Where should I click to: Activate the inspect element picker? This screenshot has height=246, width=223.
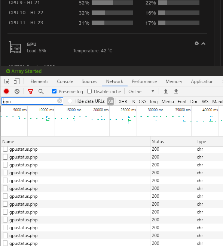tap(7, 82)
